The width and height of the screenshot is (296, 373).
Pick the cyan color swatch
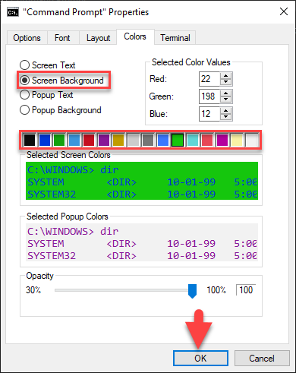pos(193,140)
